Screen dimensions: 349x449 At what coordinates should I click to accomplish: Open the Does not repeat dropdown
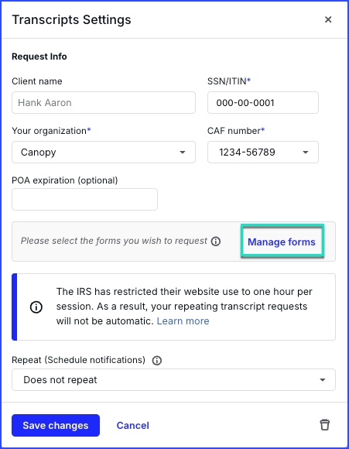click(173, 379)
